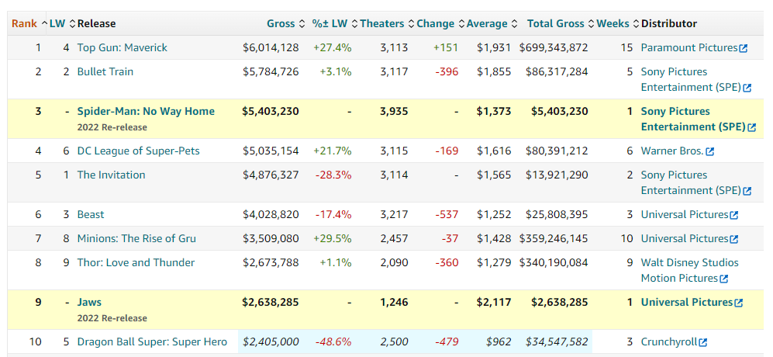Open Sony Pictures link in The Invitation row

coord(691,182)
